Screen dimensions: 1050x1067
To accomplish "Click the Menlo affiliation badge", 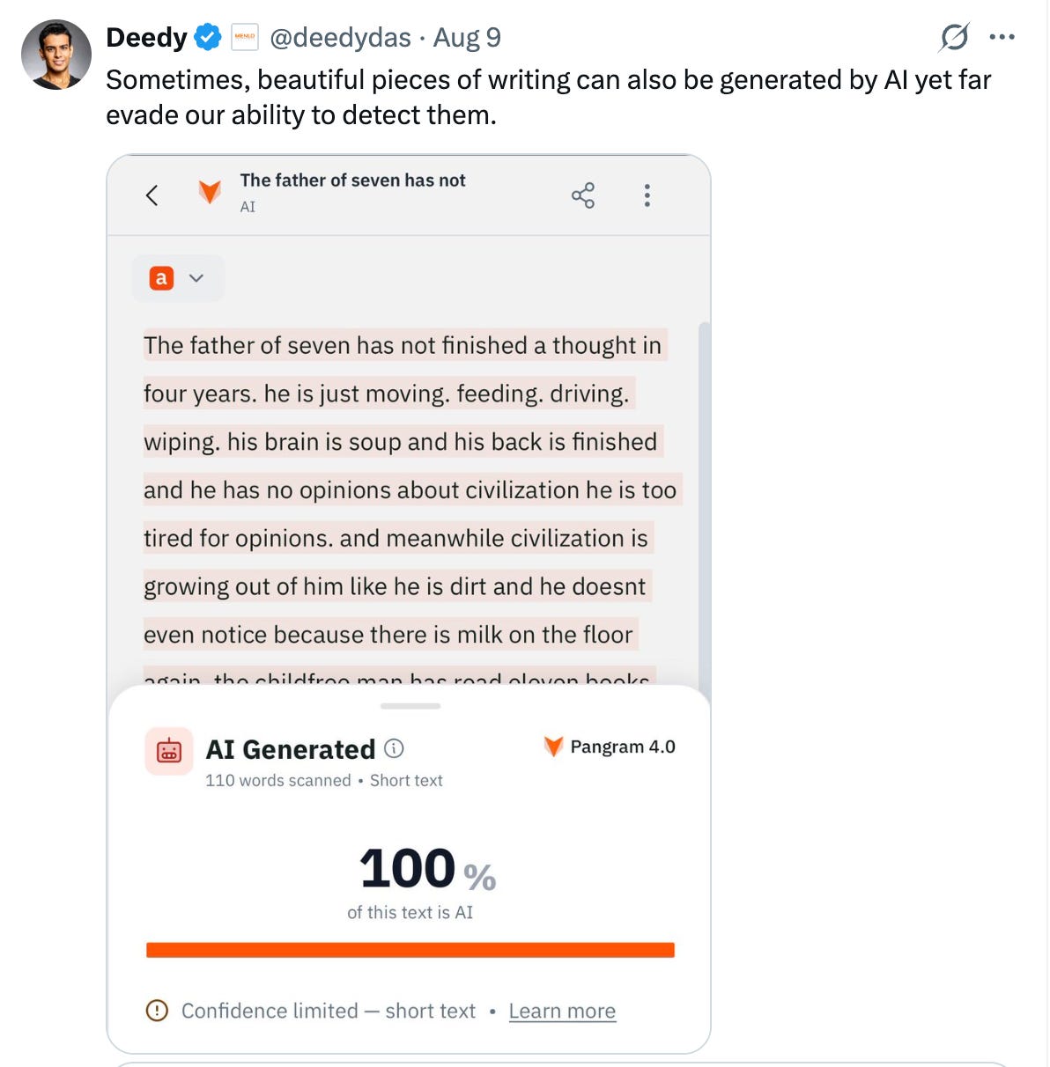I will pyautogui.click(x=244, y=37).
